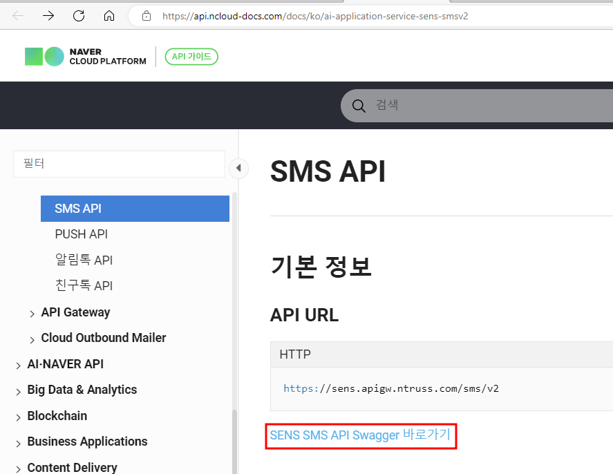Viewport: 613px width, 474px height.
Task: Open AI·NAVER API label
Action: (65, 364)
